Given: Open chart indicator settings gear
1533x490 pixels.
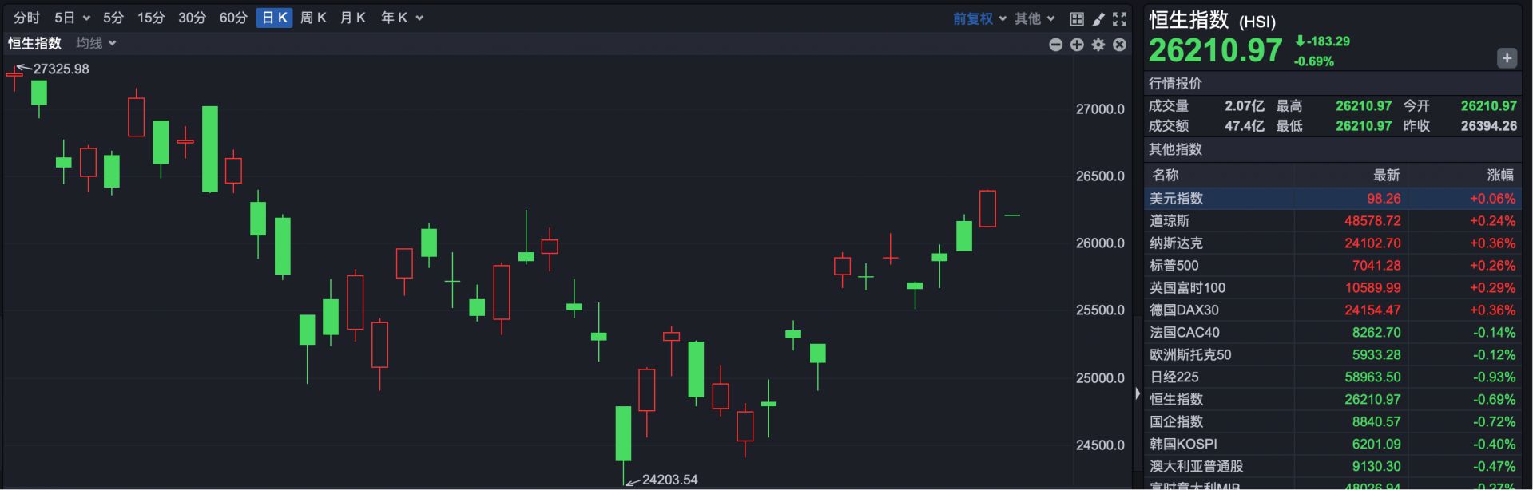Looking at the screenshot, I should click(x=1098, y=45).
